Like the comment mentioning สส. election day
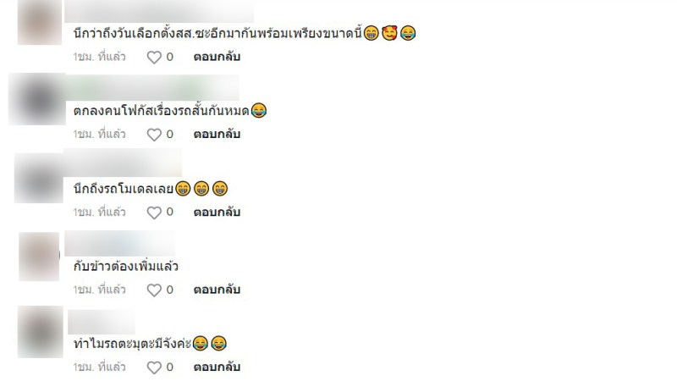677x381 pixels. (x=154, y=57)
